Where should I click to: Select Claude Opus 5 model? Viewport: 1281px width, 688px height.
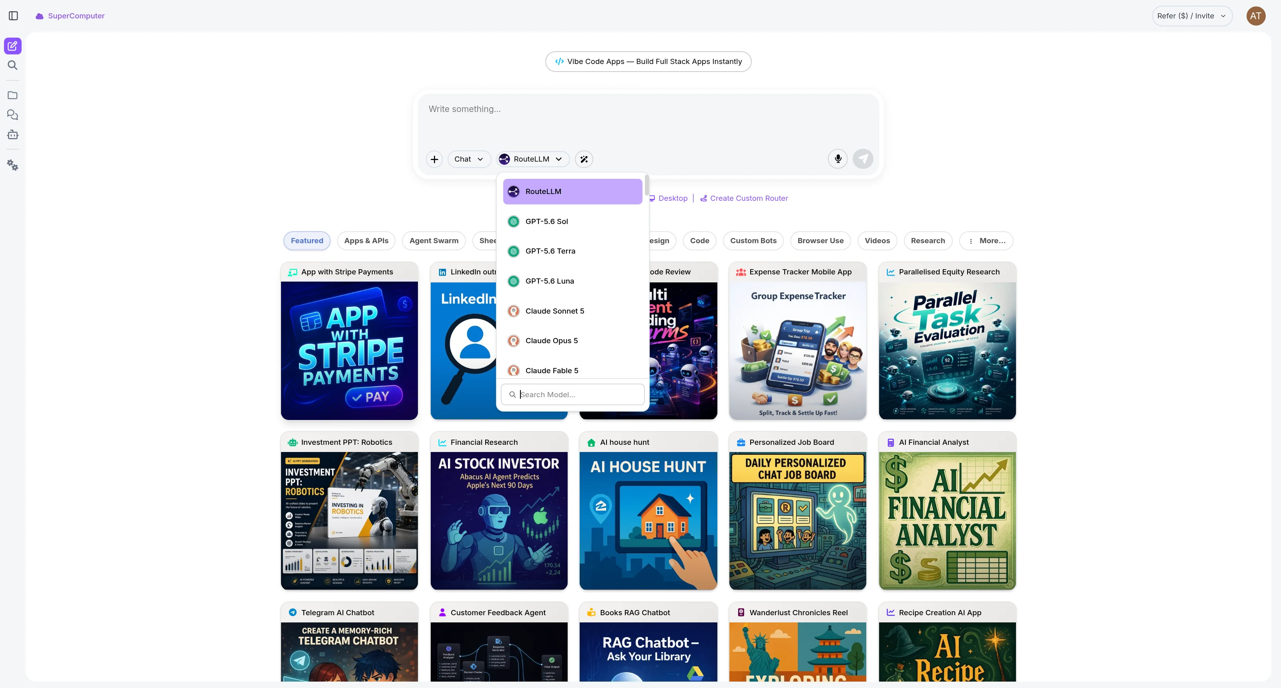click(572, 341)
